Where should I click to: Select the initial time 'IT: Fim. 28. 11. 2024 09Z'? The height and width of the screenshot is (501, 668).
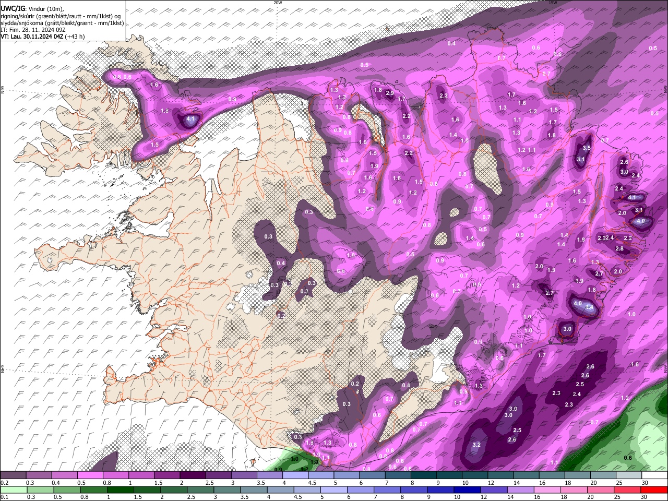32,30
